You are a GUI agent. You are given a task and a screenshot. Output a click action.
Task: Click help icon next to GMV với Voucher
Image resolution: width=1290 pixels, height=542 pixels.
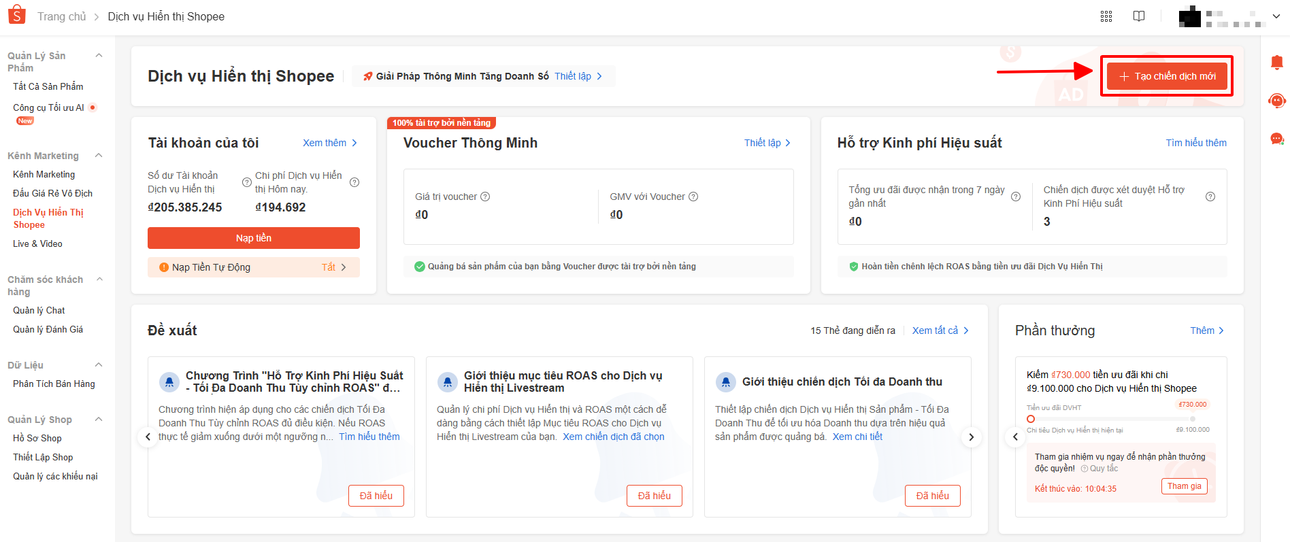pos(693,197)
